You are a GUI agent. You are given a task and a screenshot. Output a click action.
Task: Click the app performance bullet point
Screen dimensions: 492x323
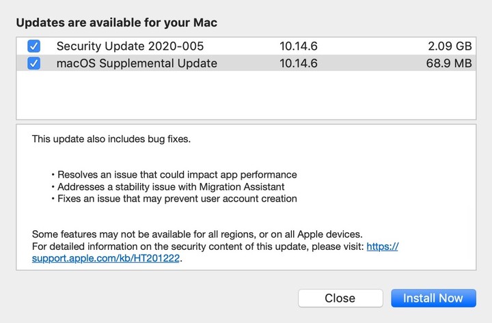[x=174, y=174]
